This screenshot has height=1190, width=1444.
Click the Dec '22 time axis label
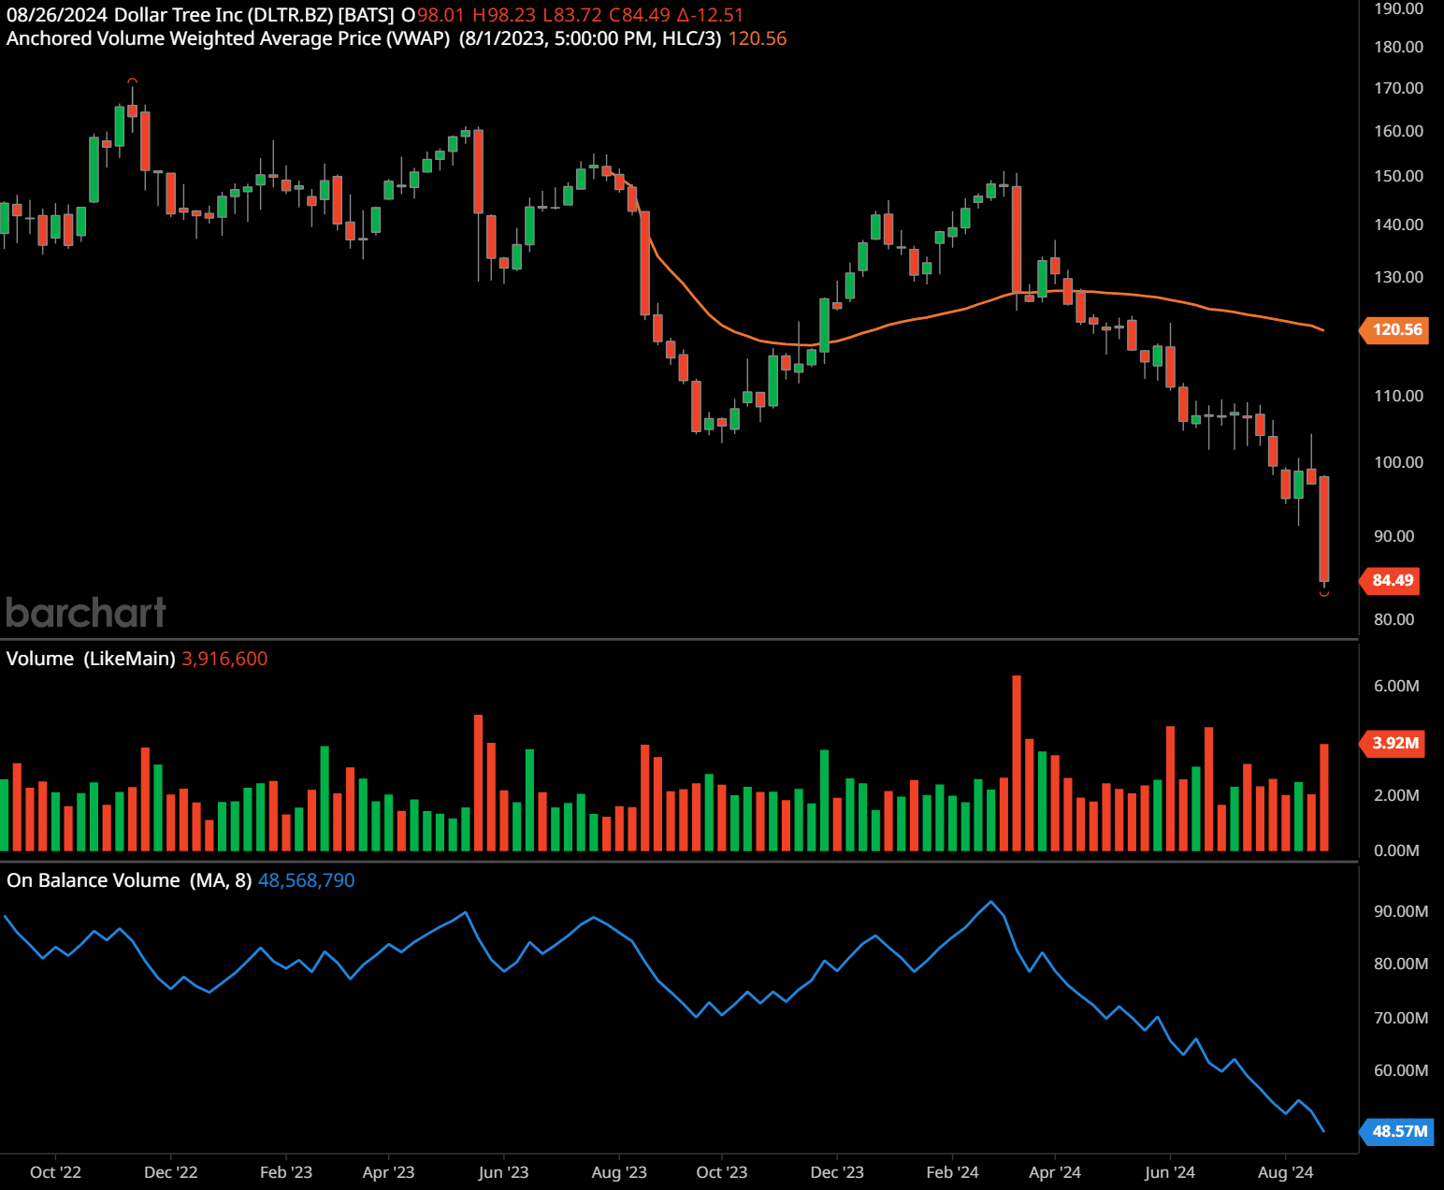pyautogui.click(x=171, y=1172)
